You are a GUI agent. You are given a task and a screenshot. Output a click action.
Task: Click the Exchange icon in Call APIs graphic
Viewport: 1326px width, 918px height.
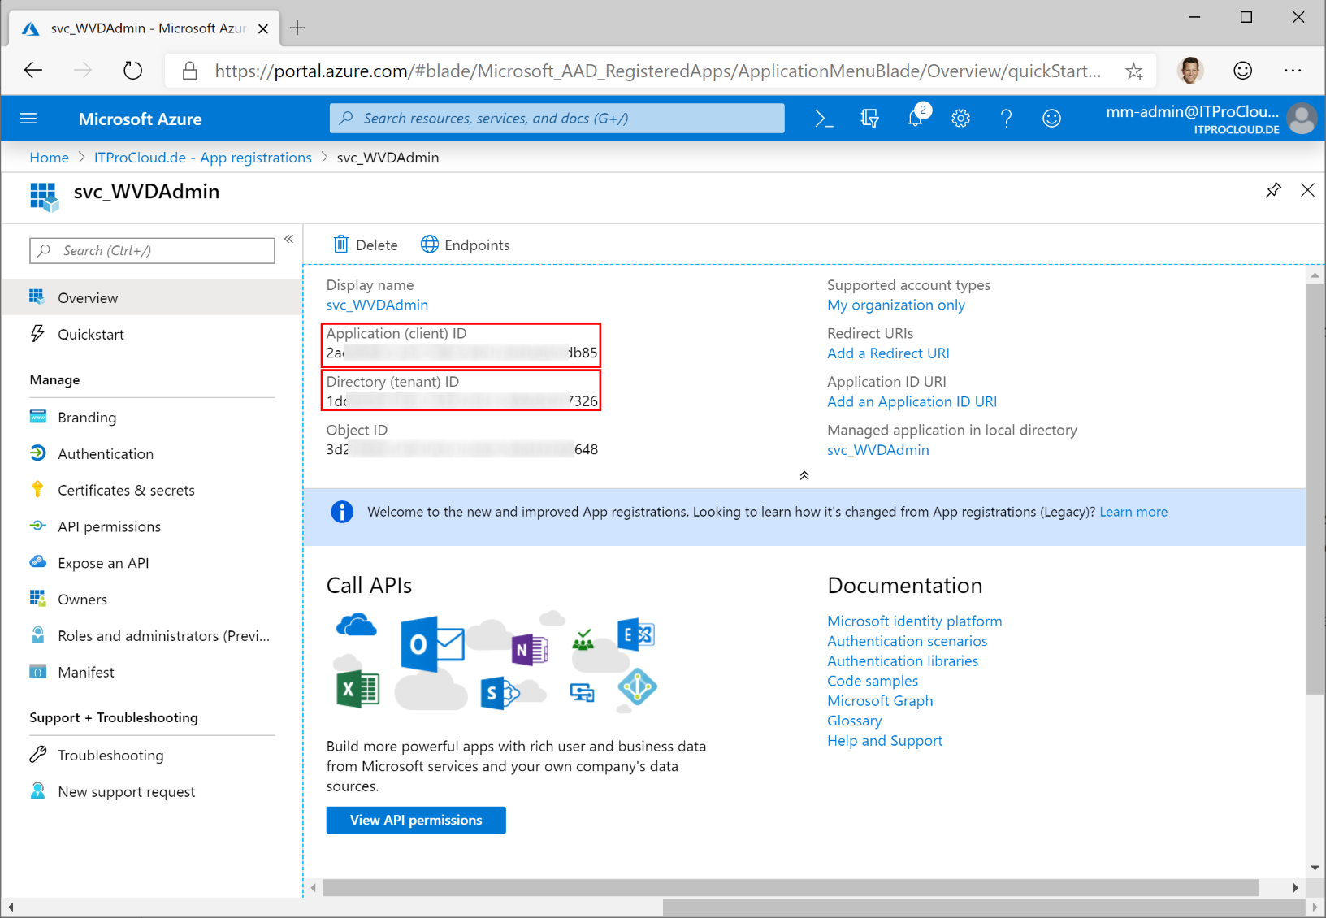click(636, 634)
